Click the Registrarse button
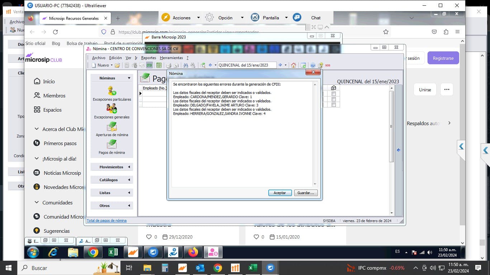490x275 pixels. 443,58
